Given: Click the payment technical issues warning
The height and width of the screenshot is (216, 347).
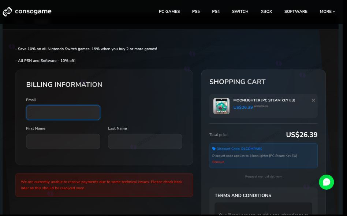Looking at the screenshot, I should tap(104, 185).
